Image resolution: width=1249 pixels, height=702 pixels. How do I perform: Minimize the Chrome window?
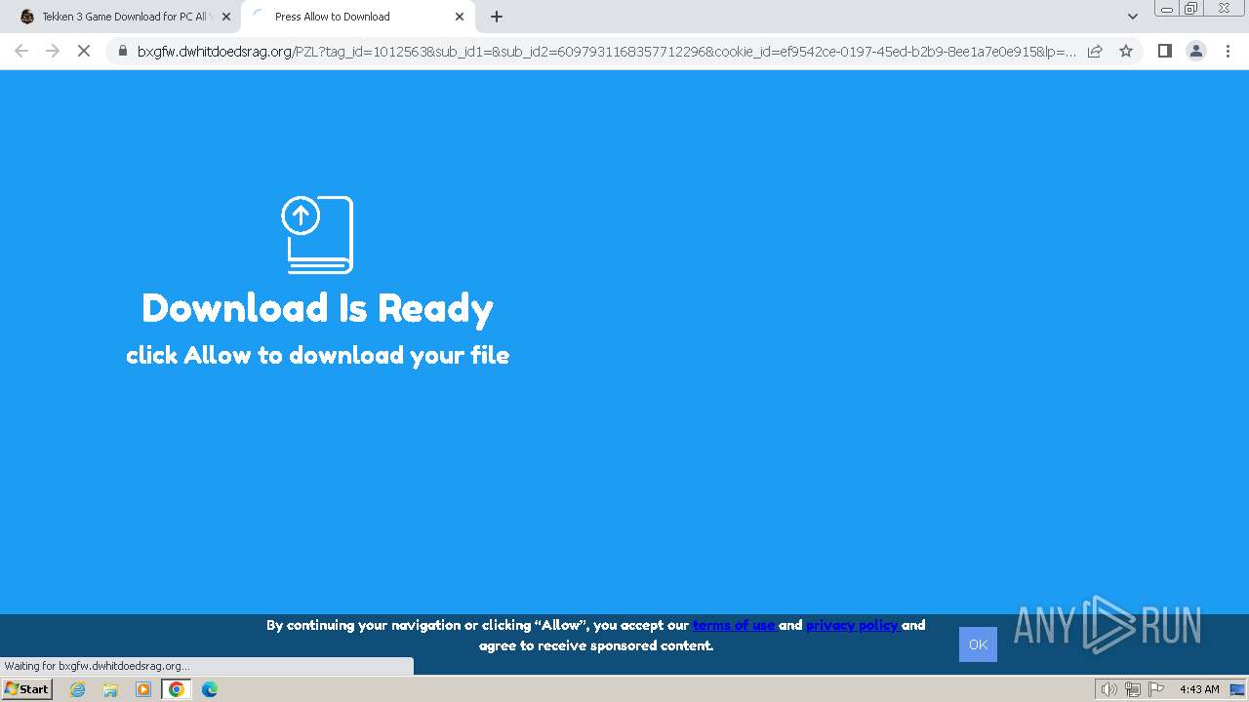coord(1166,8)
